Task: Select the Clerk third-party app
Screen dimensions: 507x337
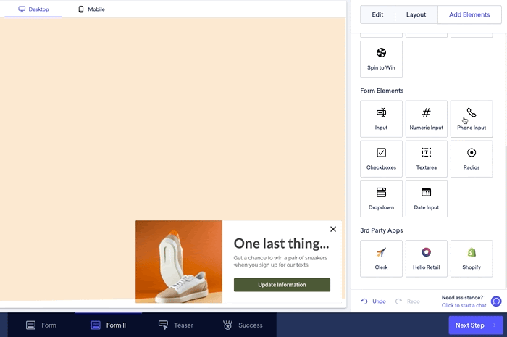Action: tap(381, 259)
